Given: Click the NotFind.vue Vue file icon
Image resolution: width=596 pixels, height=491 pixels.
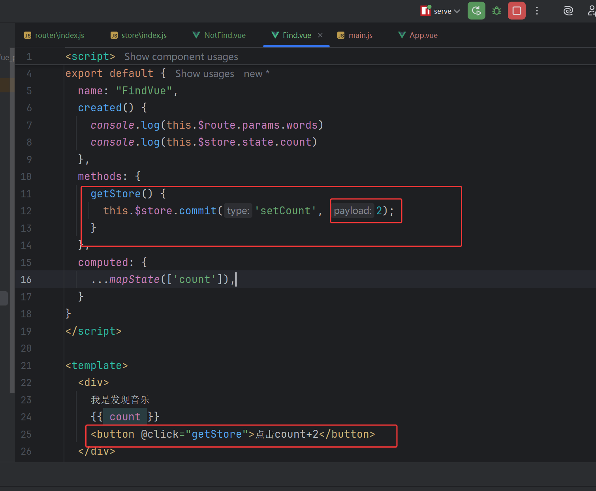Looking at the screenshot, I should point(196,35).
